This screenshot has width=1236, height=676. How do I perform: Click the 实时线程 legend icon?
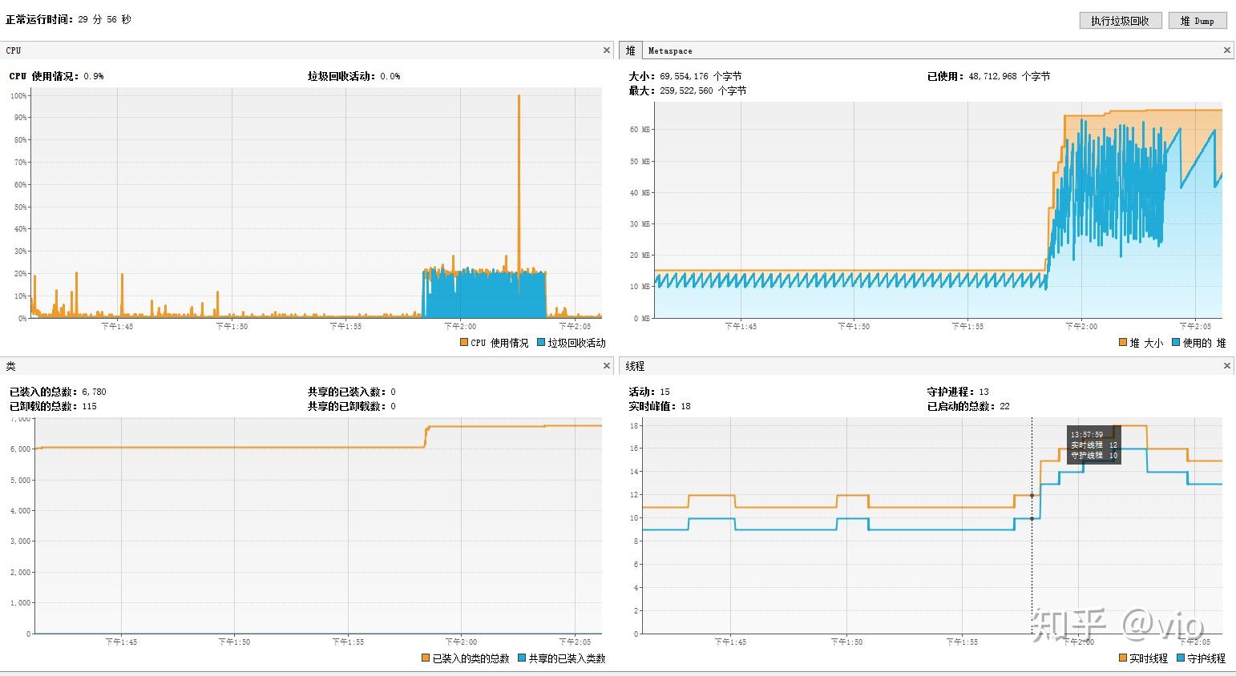point(1121,658)
